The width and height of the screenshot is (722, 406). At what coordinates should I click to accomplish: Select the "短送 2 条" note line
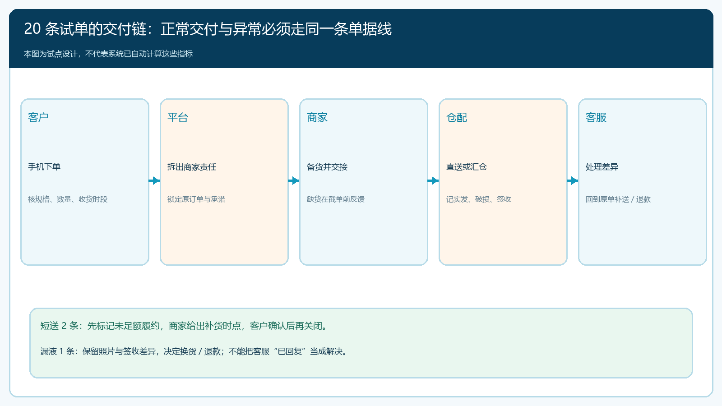185,326
